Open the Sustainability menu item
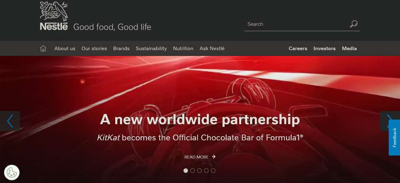This screenshot has width=400, height=183. pos(151,48)
